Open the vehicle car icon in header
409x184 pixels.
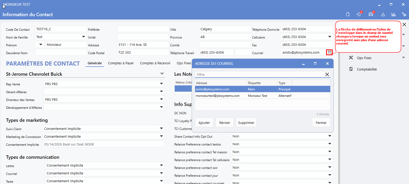(371, 14)
